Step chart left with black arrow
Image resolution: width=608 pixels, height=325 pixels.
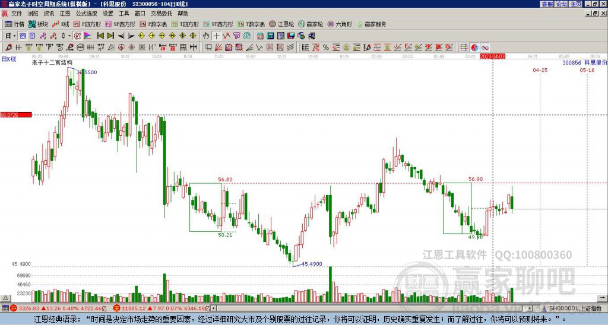121,36
